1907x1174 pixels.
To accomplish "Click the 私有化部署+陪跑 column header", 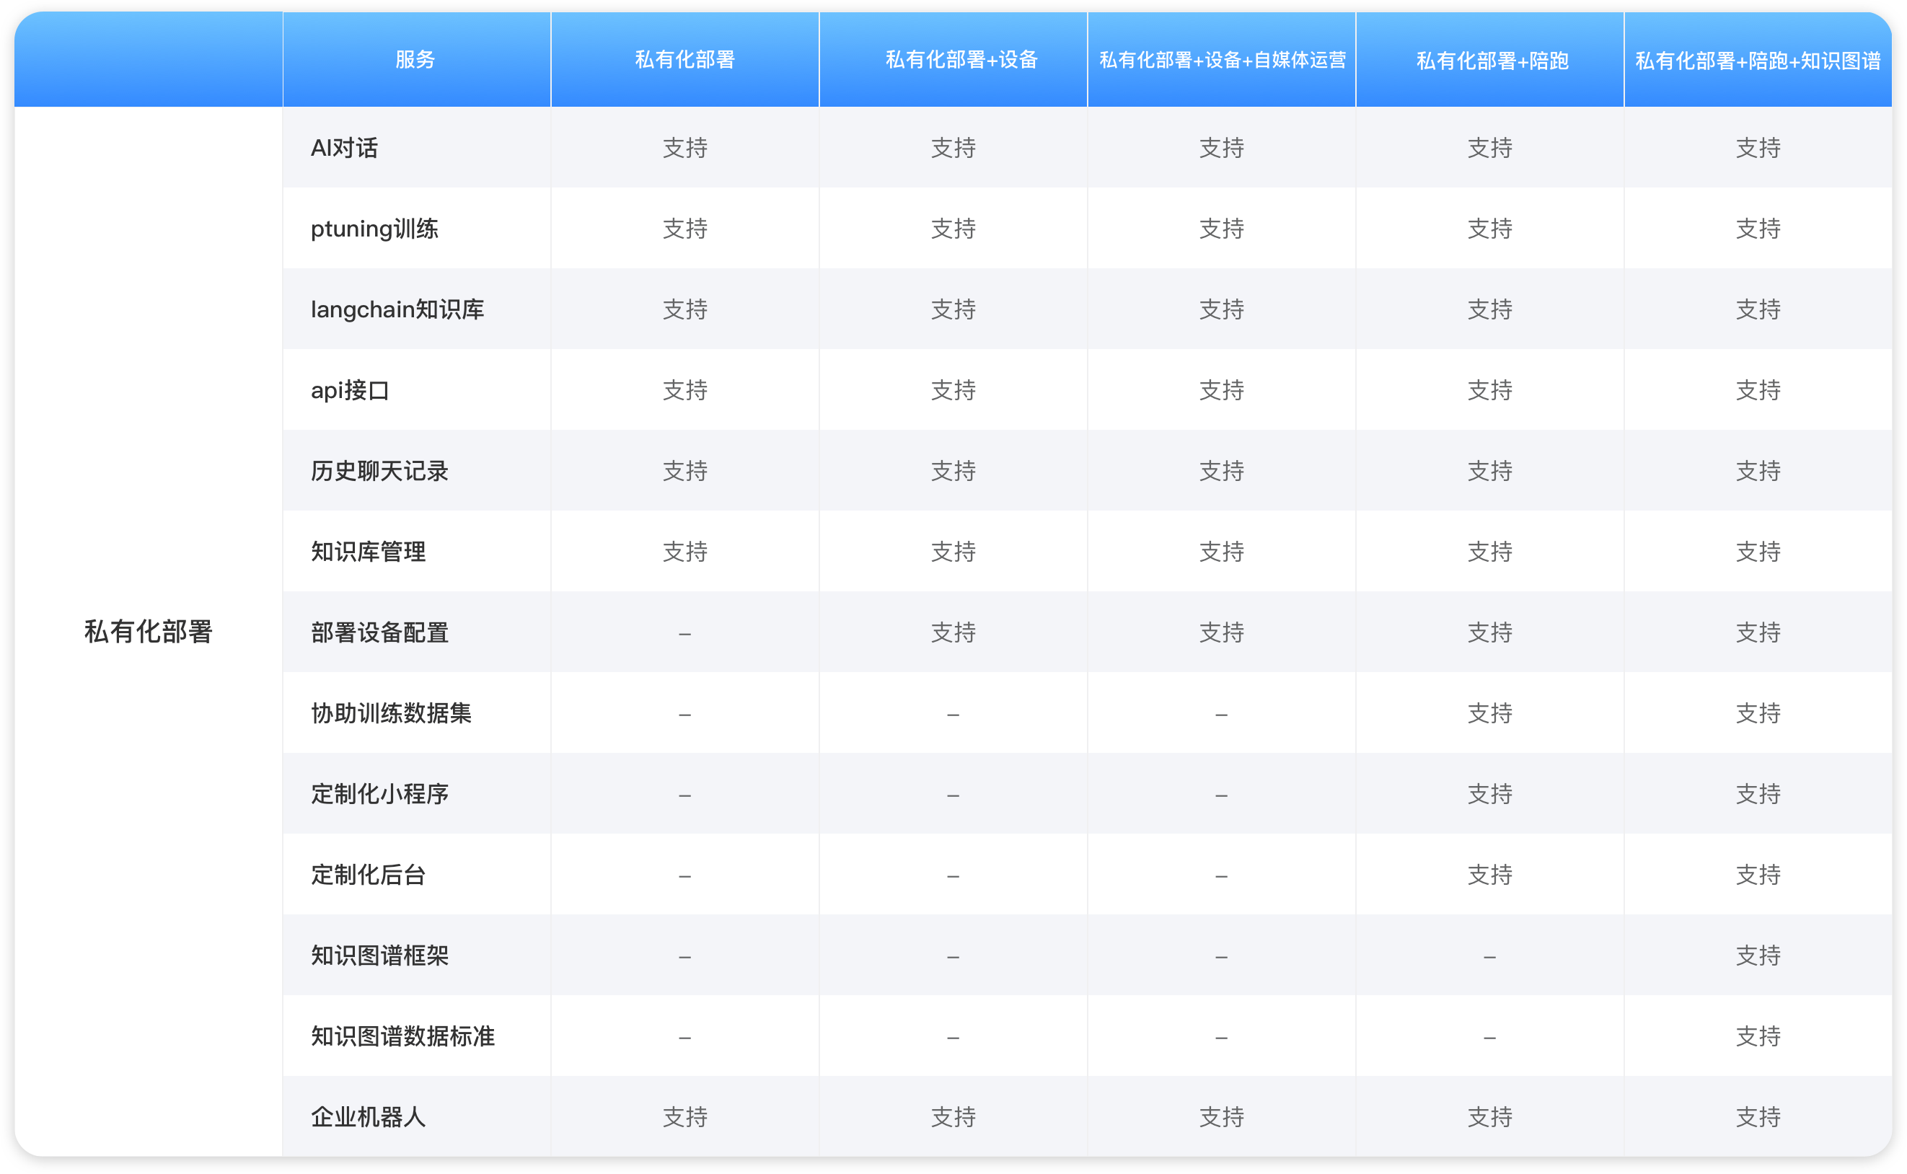I will [1492, 61].
